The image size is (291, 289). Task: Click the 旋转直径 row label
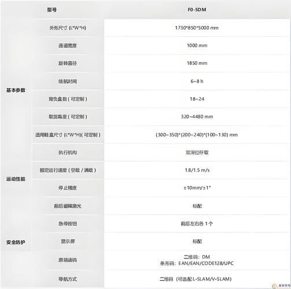click(68, 63)
